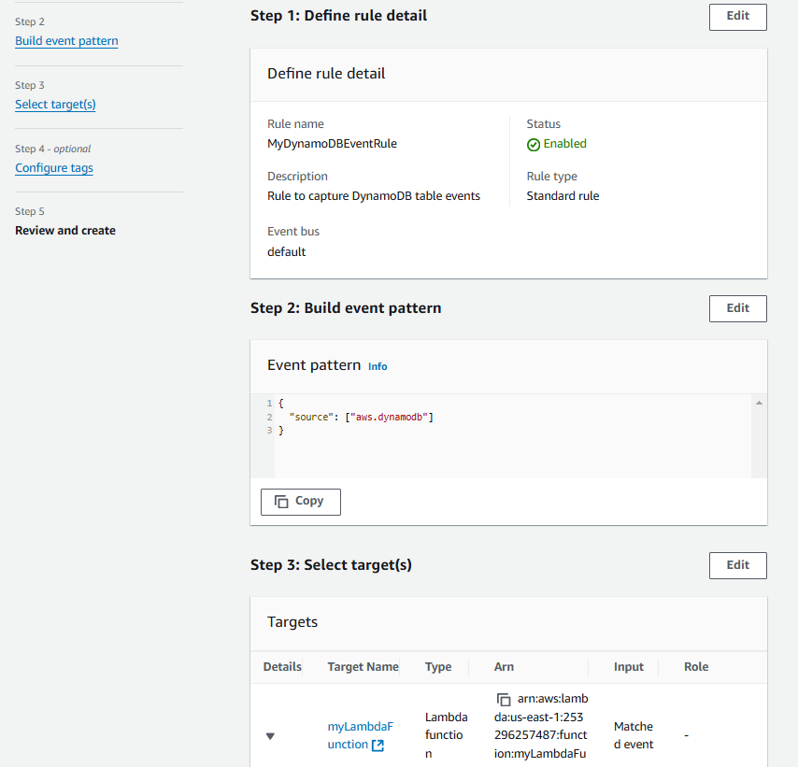Click the Type column header

438,667
